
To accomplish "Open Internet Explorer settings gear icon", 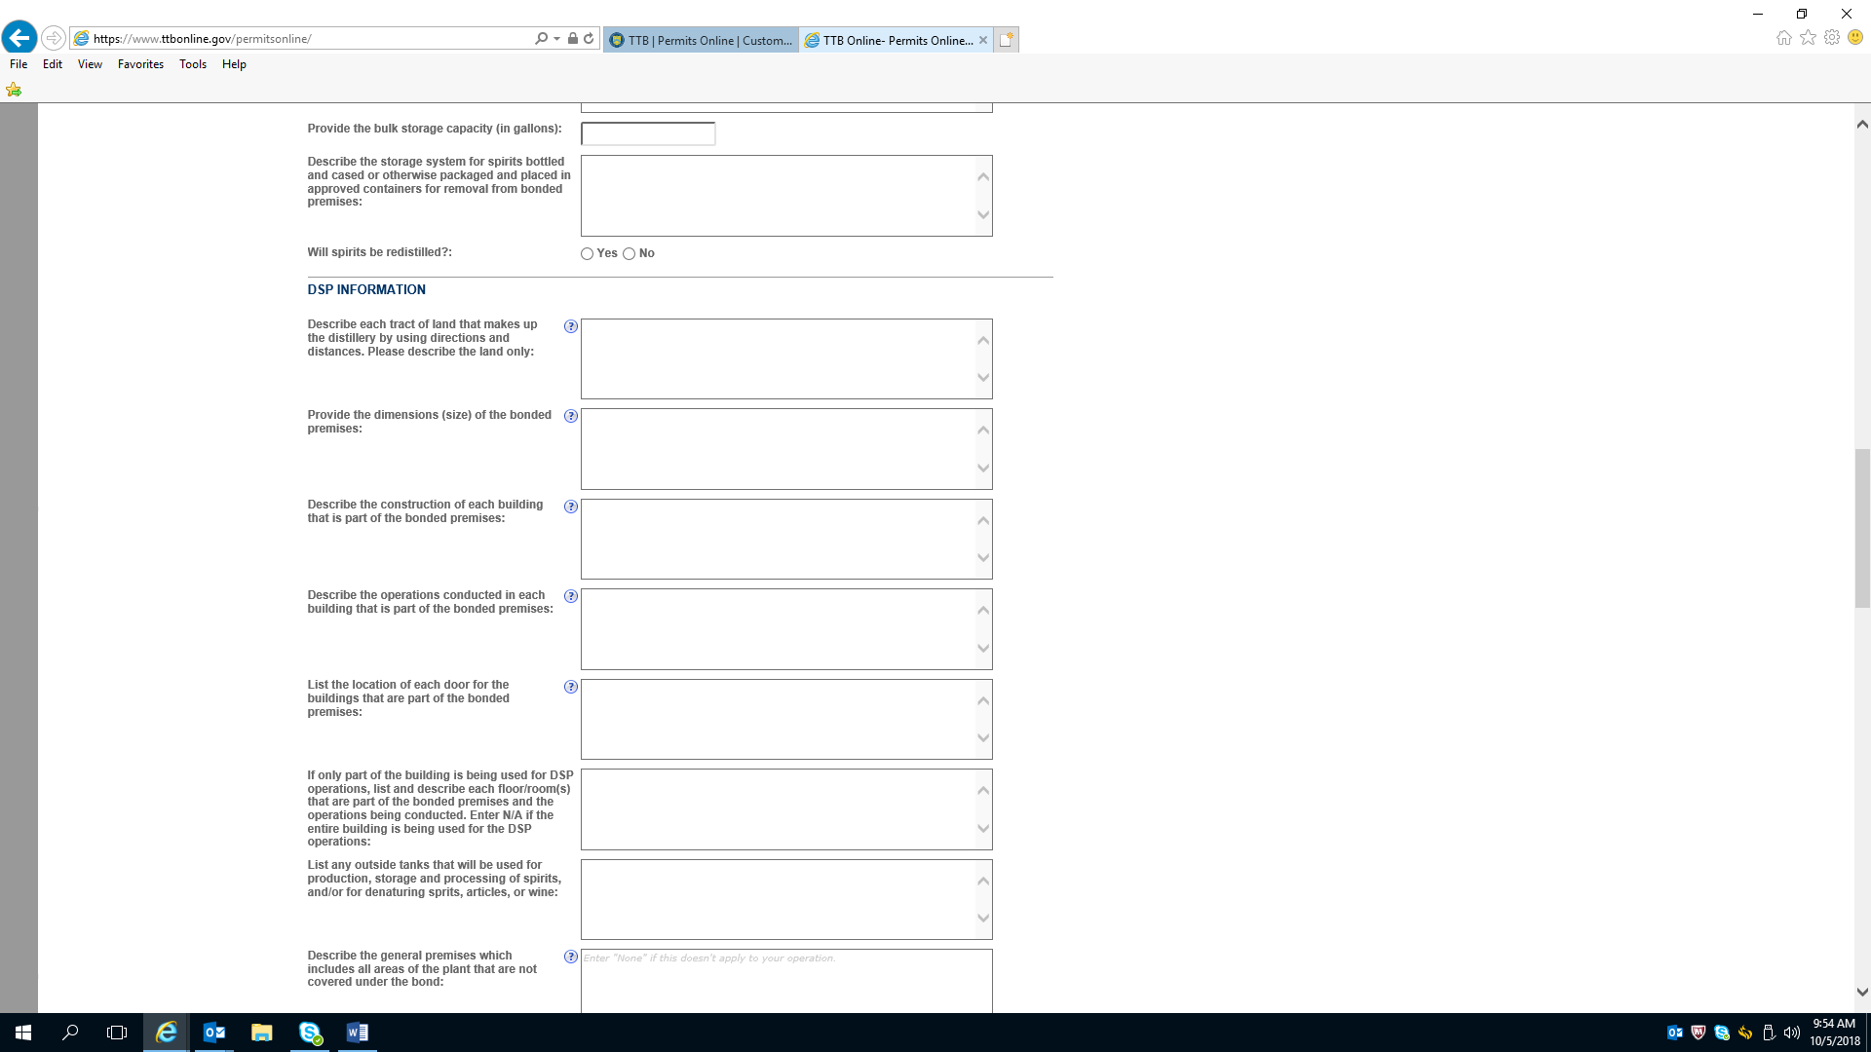I will tap(1832, 38).
